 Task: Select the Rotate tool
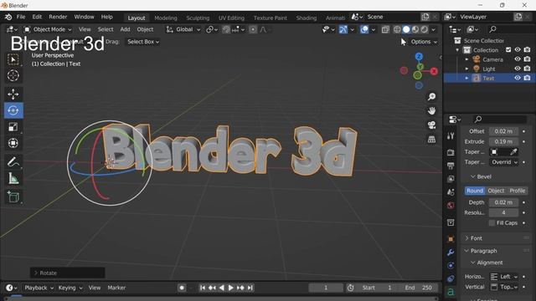[13, 110]
